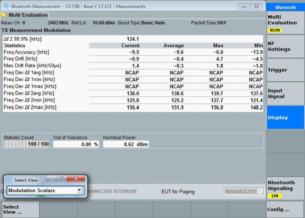Viewport: 305px width, 218px height.
Task: Close the Bluetooth Measurement main window
Action: click(x=257, y=6)
